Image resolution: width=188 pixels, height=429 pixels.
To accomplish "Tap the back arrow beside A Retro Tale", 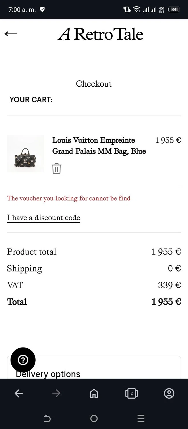I will (x=11, y=34).
